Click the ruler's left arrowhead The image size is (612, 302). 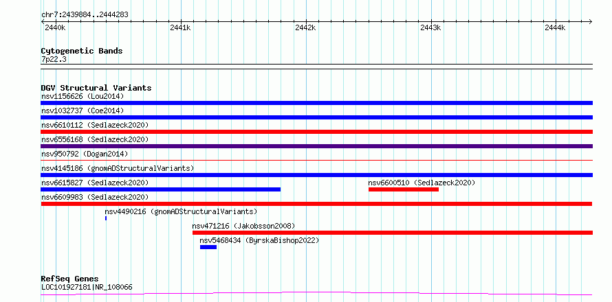(43, 21)
